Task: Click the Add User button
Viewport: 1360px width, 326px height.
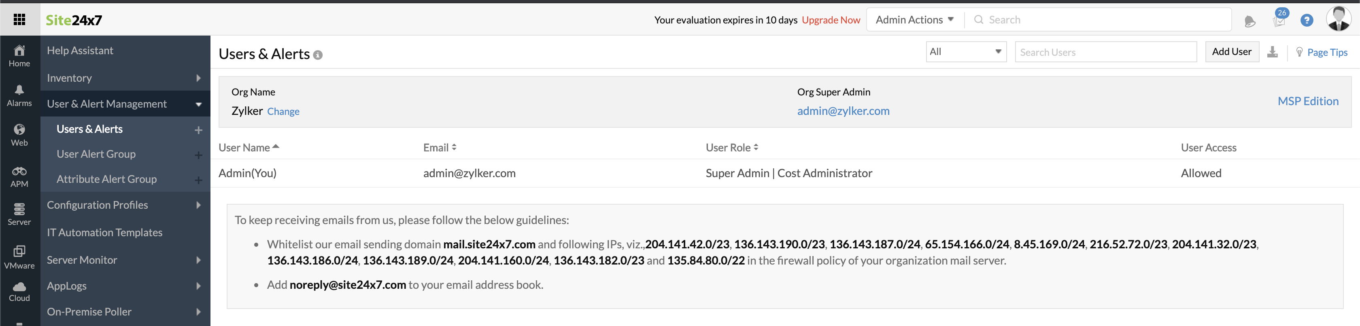Action: (x=1231, y=52)
